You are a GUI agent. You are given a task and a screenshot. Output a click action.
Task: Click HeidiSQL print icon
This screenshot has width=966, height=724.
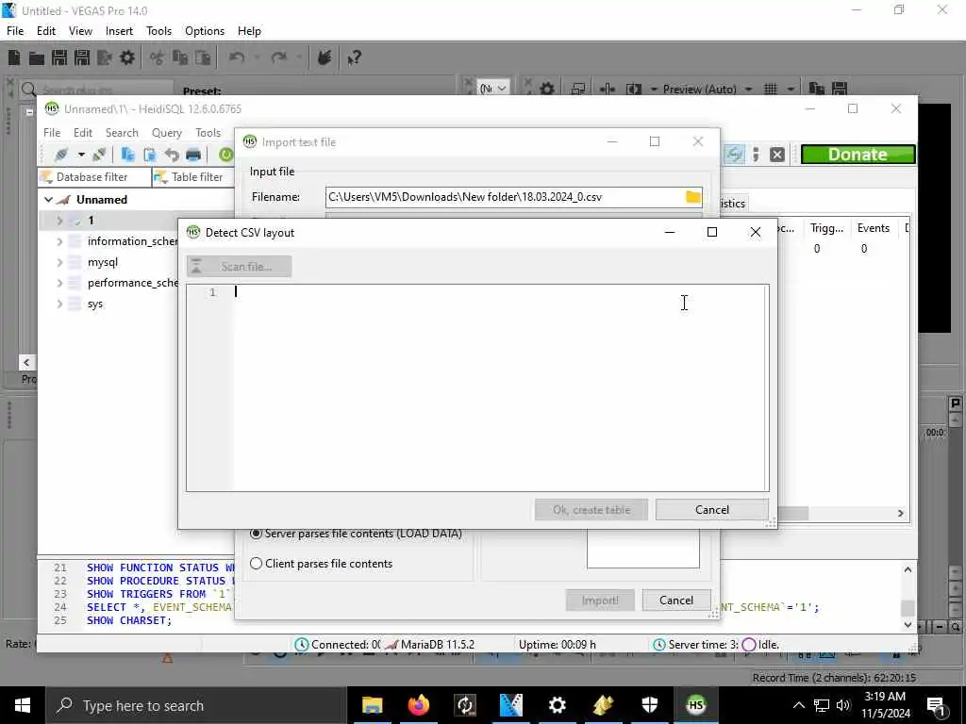coord(193,155)
